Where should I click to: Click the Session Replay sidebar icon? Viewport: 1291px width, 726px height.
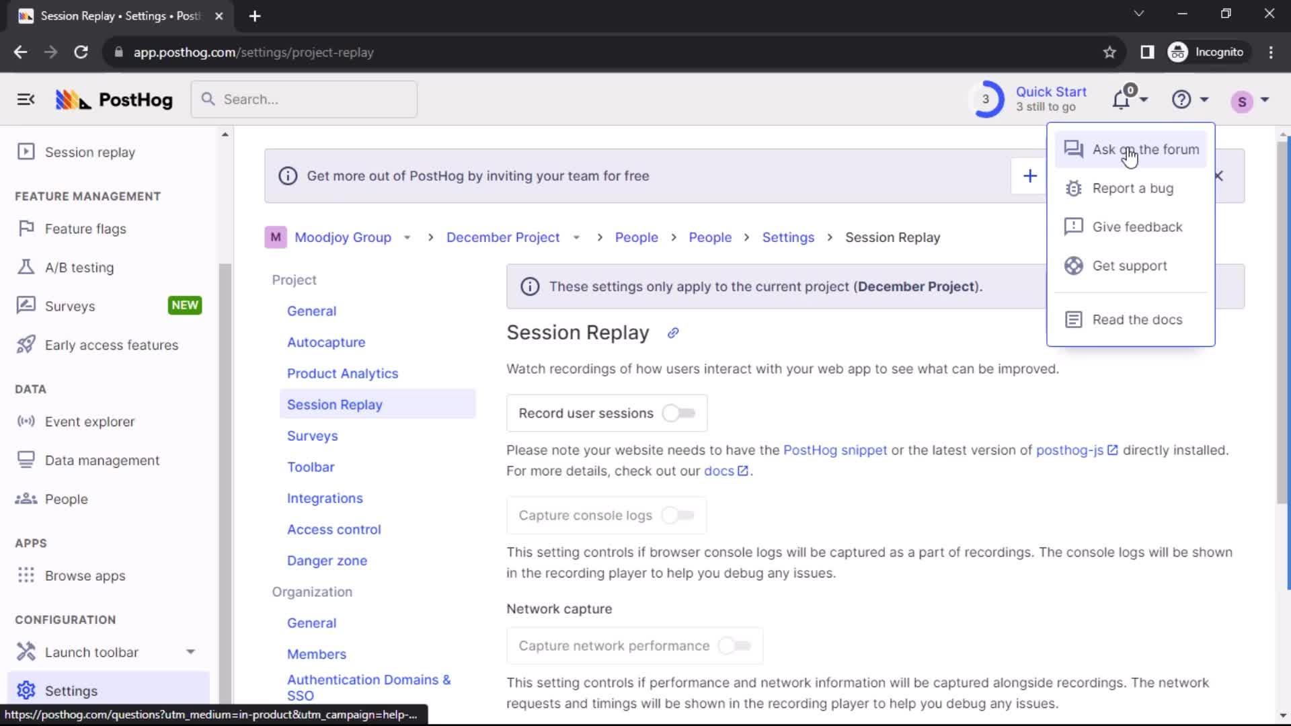(x=25, y=151)
